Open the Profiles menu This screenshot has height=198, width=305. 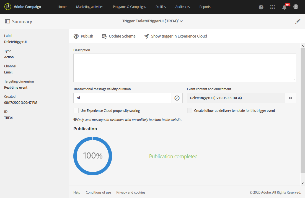tap(161, 7)
